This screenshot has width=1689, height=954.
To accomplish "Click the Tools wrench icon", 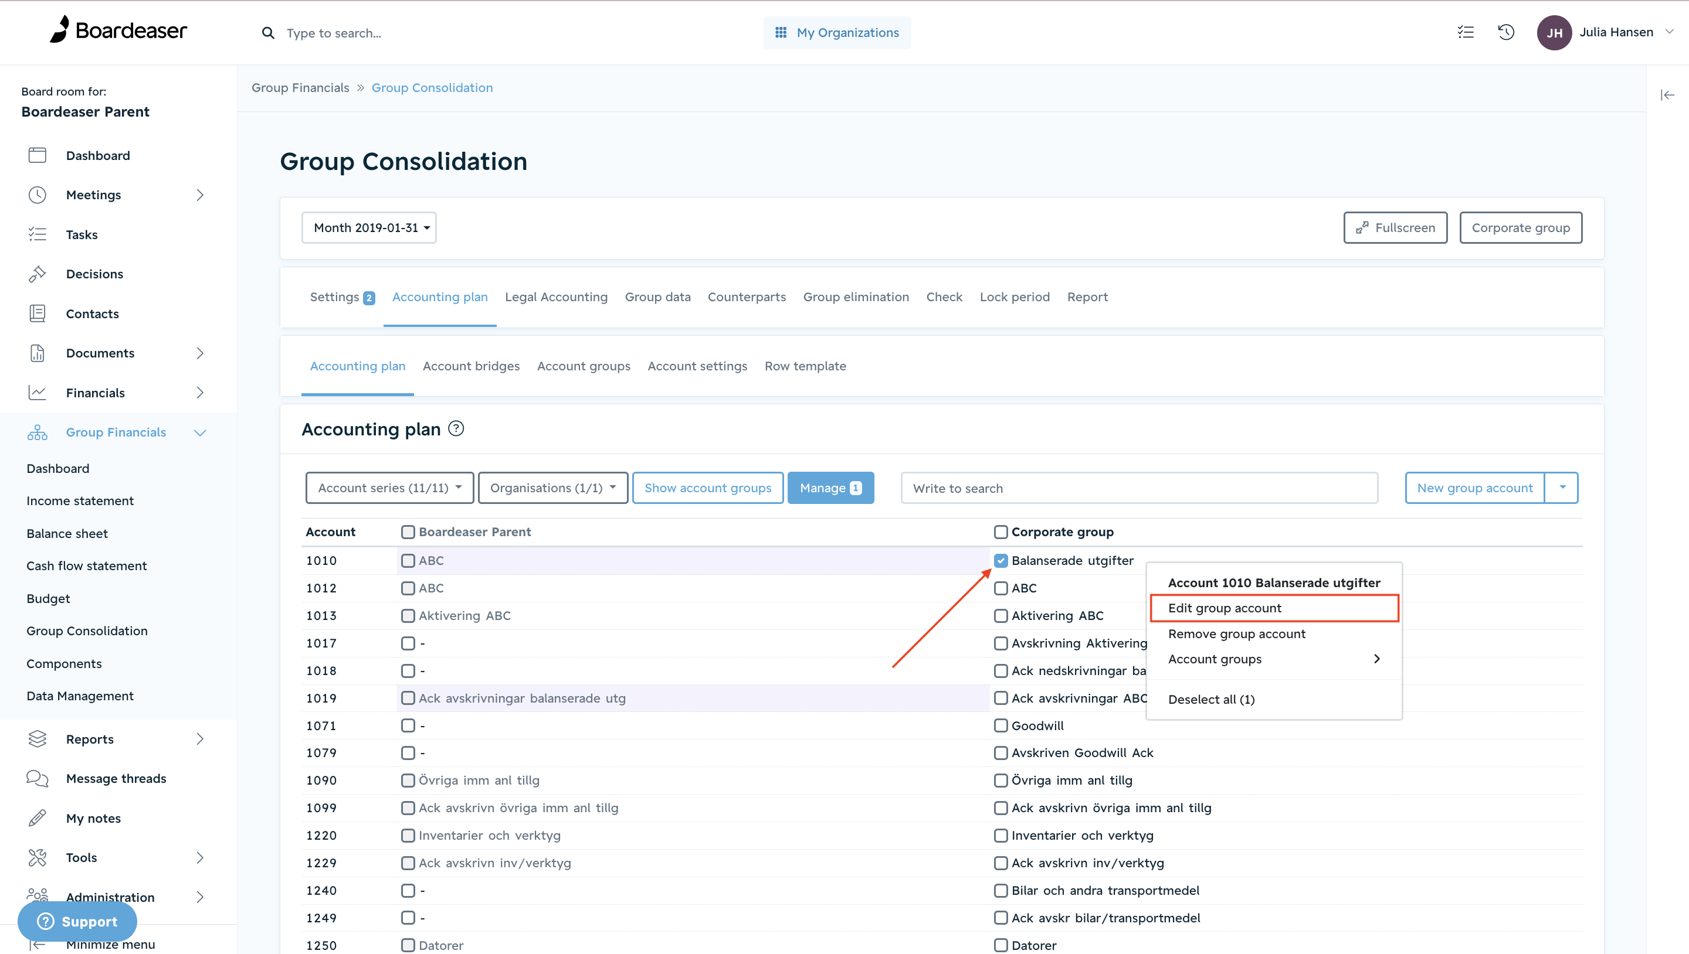I will pyautogui.click(x=38, y=858).
